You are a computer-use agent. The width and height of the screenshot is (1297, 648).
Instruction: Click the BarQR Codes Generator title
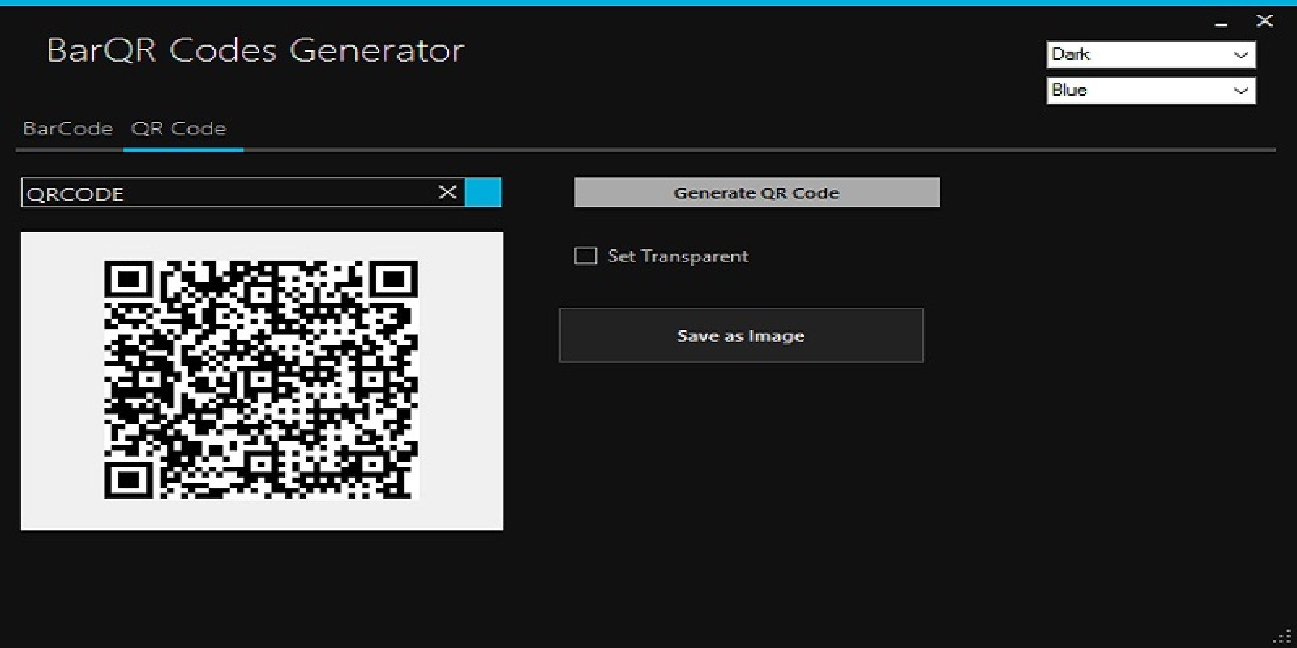(x=255, y=50)
